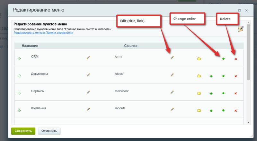Click the drag handle of the Сервисы row
Viewport: 257px width, 141px height.
click(19, 93)
